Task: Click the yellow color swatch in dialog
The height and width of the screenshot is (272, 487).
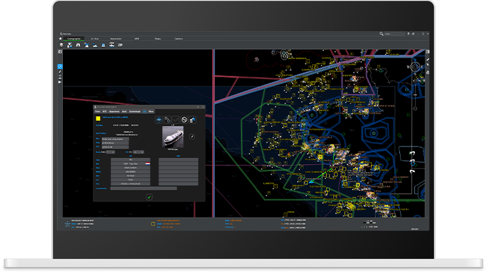Action: (x=99, y=119)
